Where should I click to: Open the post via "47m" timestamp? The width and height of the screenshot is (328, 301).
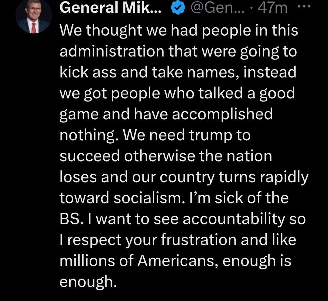tap(272, 8)
